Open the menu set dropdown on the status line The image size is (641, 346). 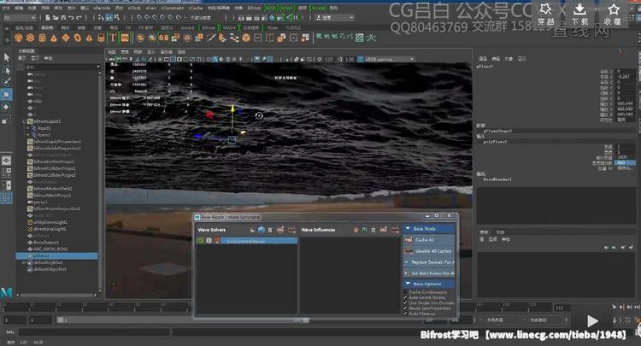pyautogui.click(x=19, y=18)
